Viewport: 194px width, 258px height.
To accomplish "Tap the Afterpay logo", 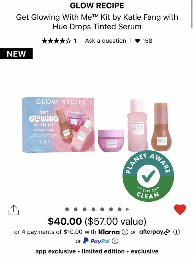I will pos(155,232).
